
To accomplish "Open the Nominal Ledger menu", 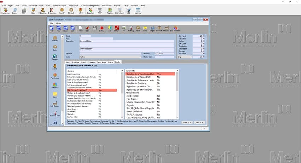I will (59, 6).
